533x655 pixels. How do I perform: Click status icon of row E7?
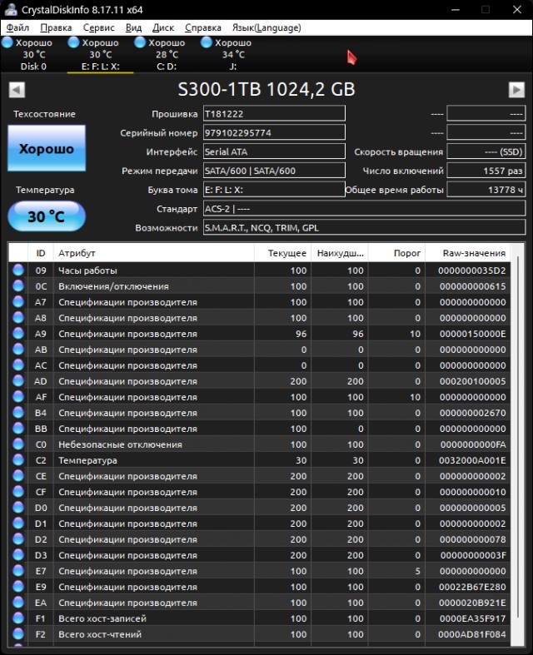pos(18,571)
